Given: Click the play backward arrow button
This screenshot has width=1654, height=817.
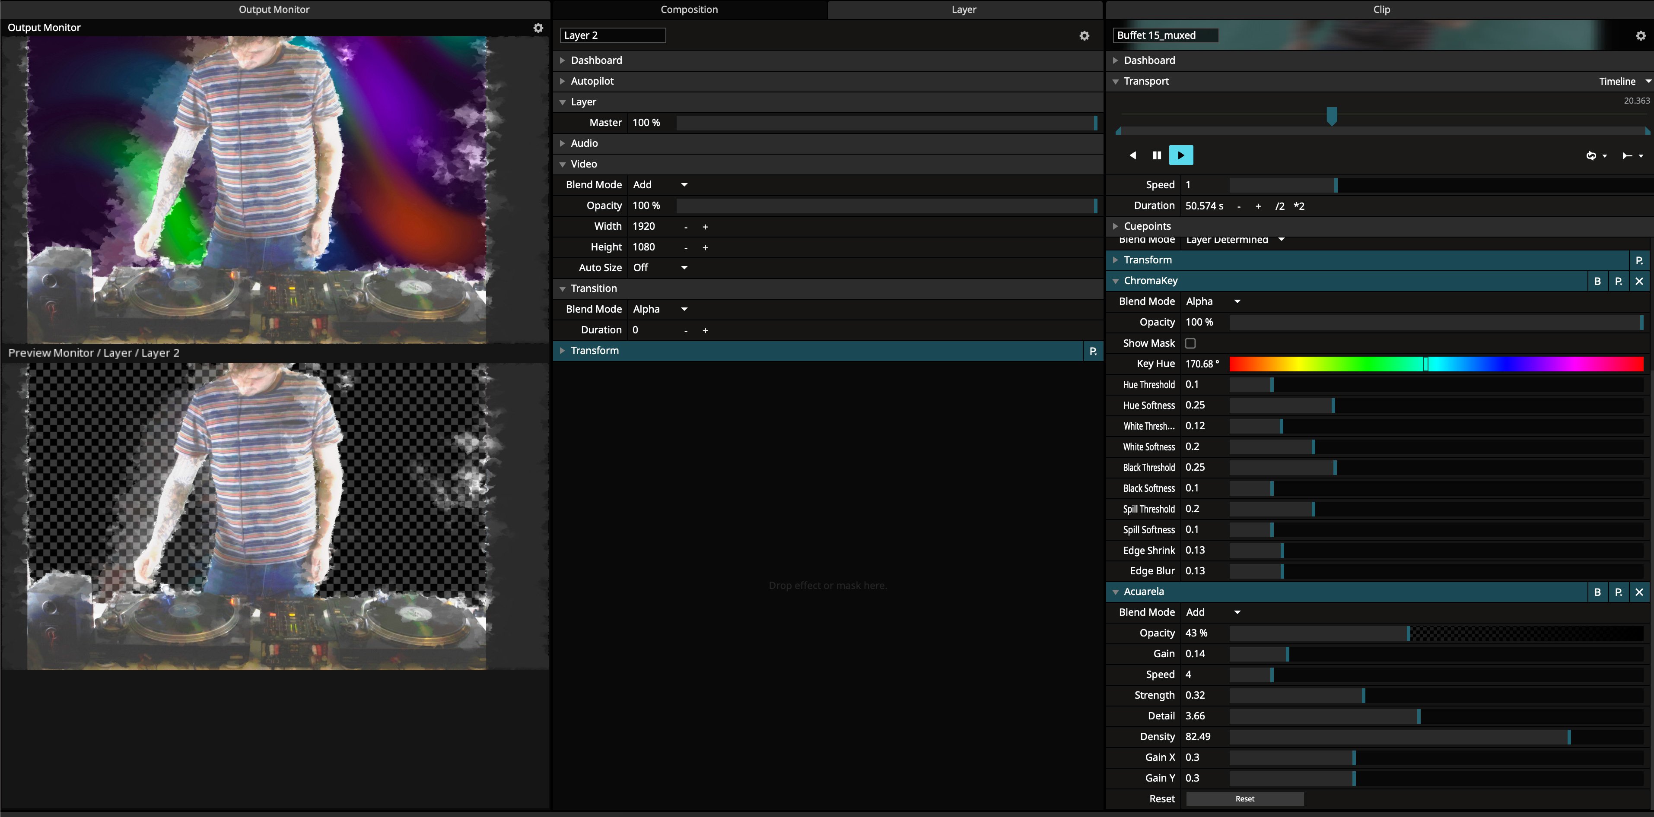Looking at the screenshot, I should click(x=1132, y=155).
